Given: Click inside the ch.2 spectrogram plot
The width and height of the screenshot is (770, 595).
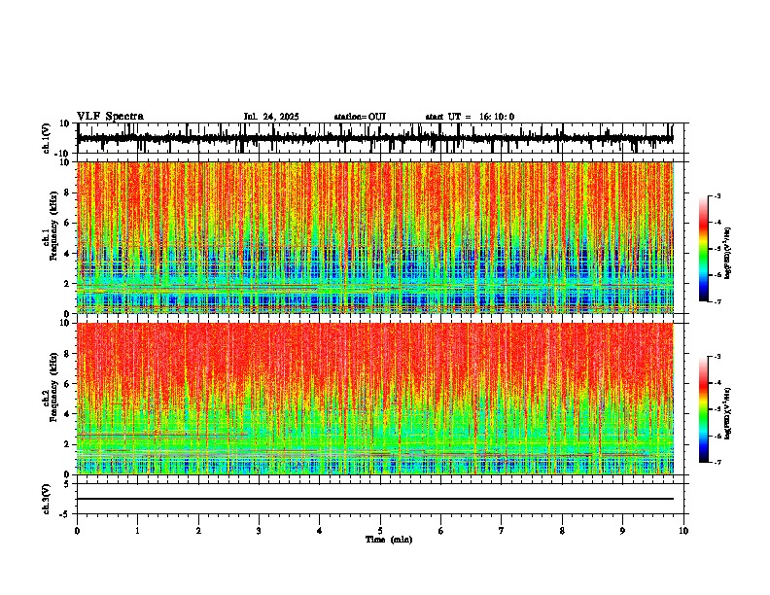Looking at the screenshot, I should (x=375, y=399).
